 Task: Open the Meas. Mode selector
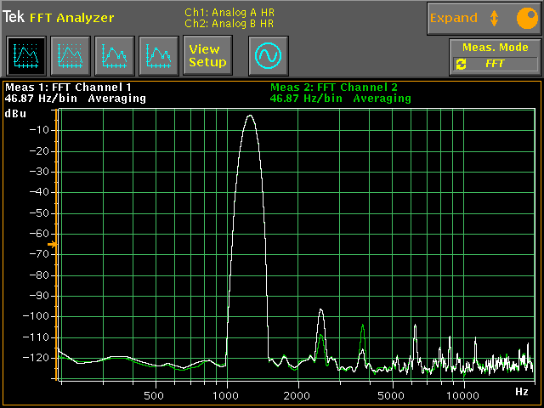[495, 48]
